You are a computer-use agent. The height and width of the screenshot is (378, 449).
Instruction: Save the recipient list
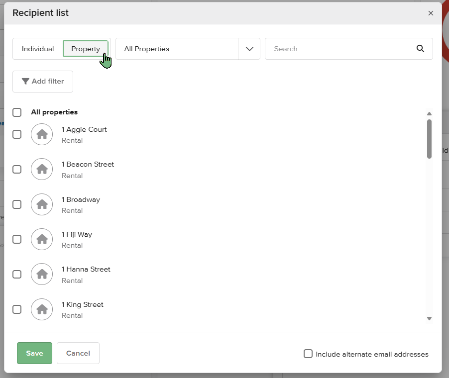(34, 353)
